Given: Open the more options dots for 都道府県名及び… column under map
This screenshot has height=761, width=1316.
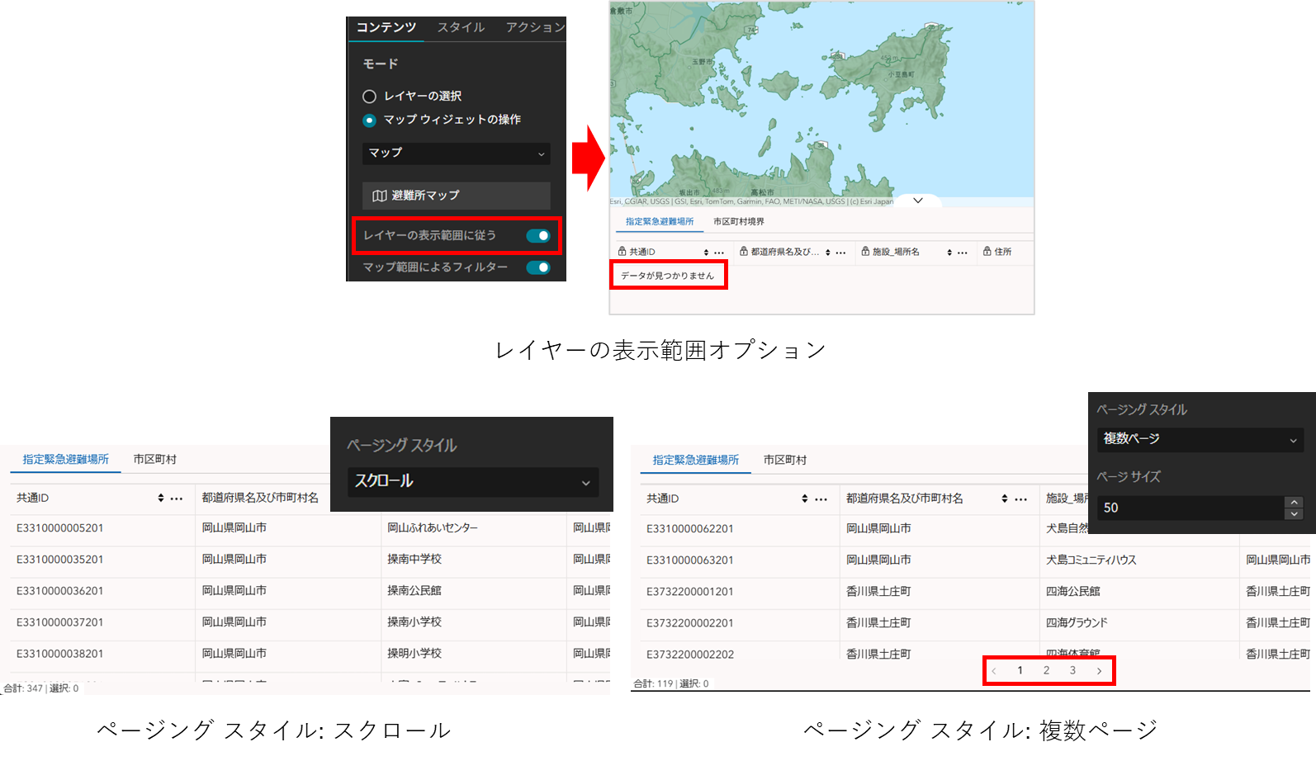Looking at the screenshot, I should [x=841, y=253].
